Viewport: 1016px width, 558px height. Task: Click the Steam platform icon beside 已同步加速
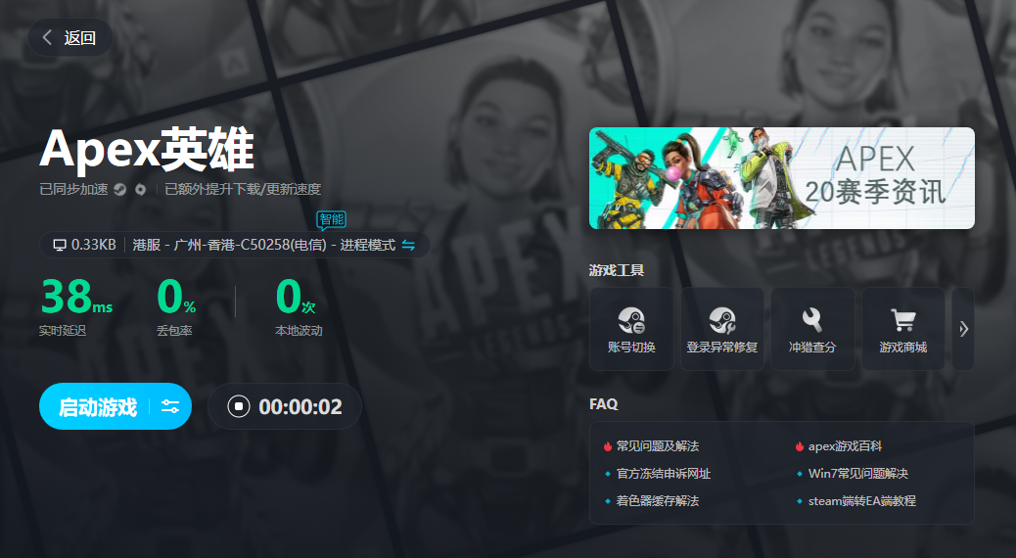tap(119, 190)
